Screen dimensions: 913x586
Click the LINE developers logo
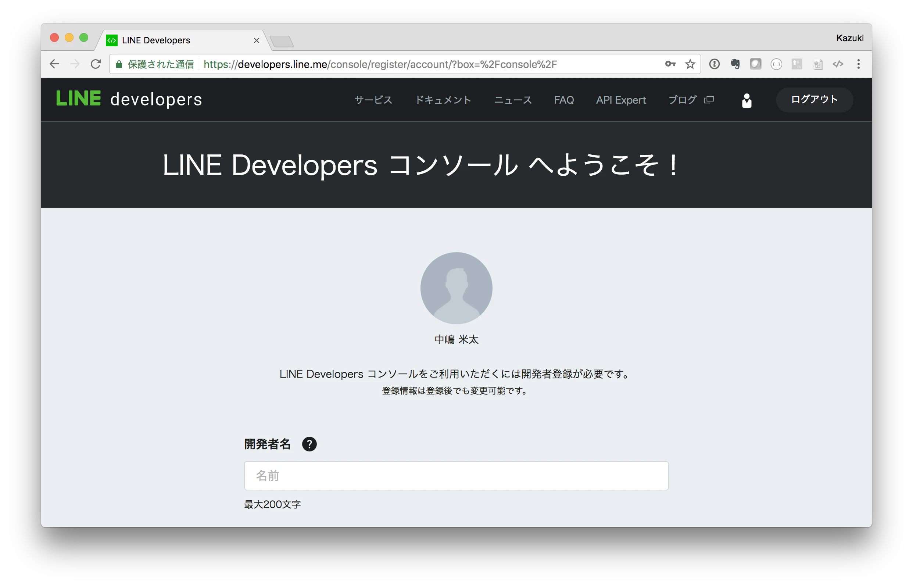coord(129,99)
